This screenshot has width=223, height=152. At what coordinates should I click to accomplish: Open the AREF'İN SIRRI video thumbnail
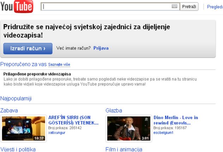pyautogui.click(x=24, y=128)
